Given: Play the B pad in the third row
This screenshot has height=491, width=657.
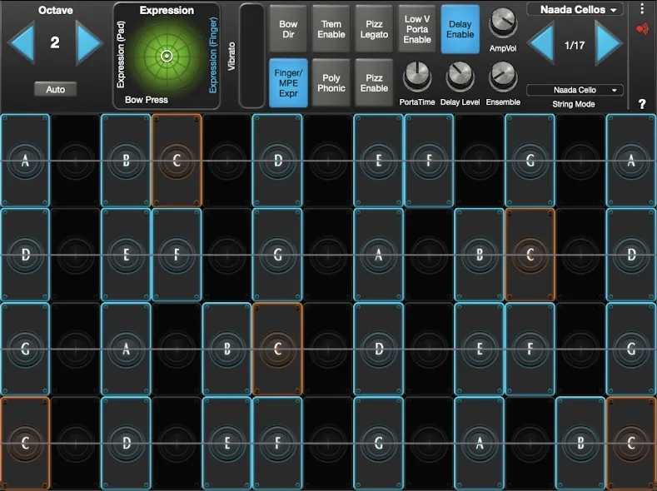Looking at the screenshot, I should [226, 349].
